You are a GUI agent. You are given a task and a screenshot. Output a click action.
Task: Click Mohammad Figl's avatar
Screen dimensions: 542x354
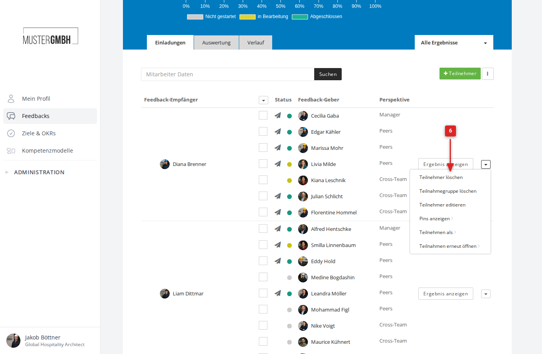(x=303, y=310)
